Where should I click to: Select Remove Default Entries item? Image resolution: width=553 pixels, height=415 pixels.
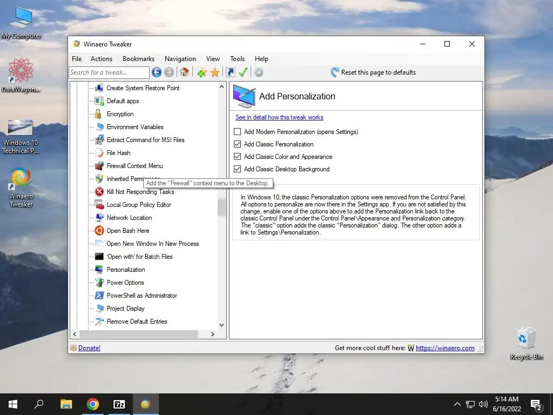[x=137, y=322]
